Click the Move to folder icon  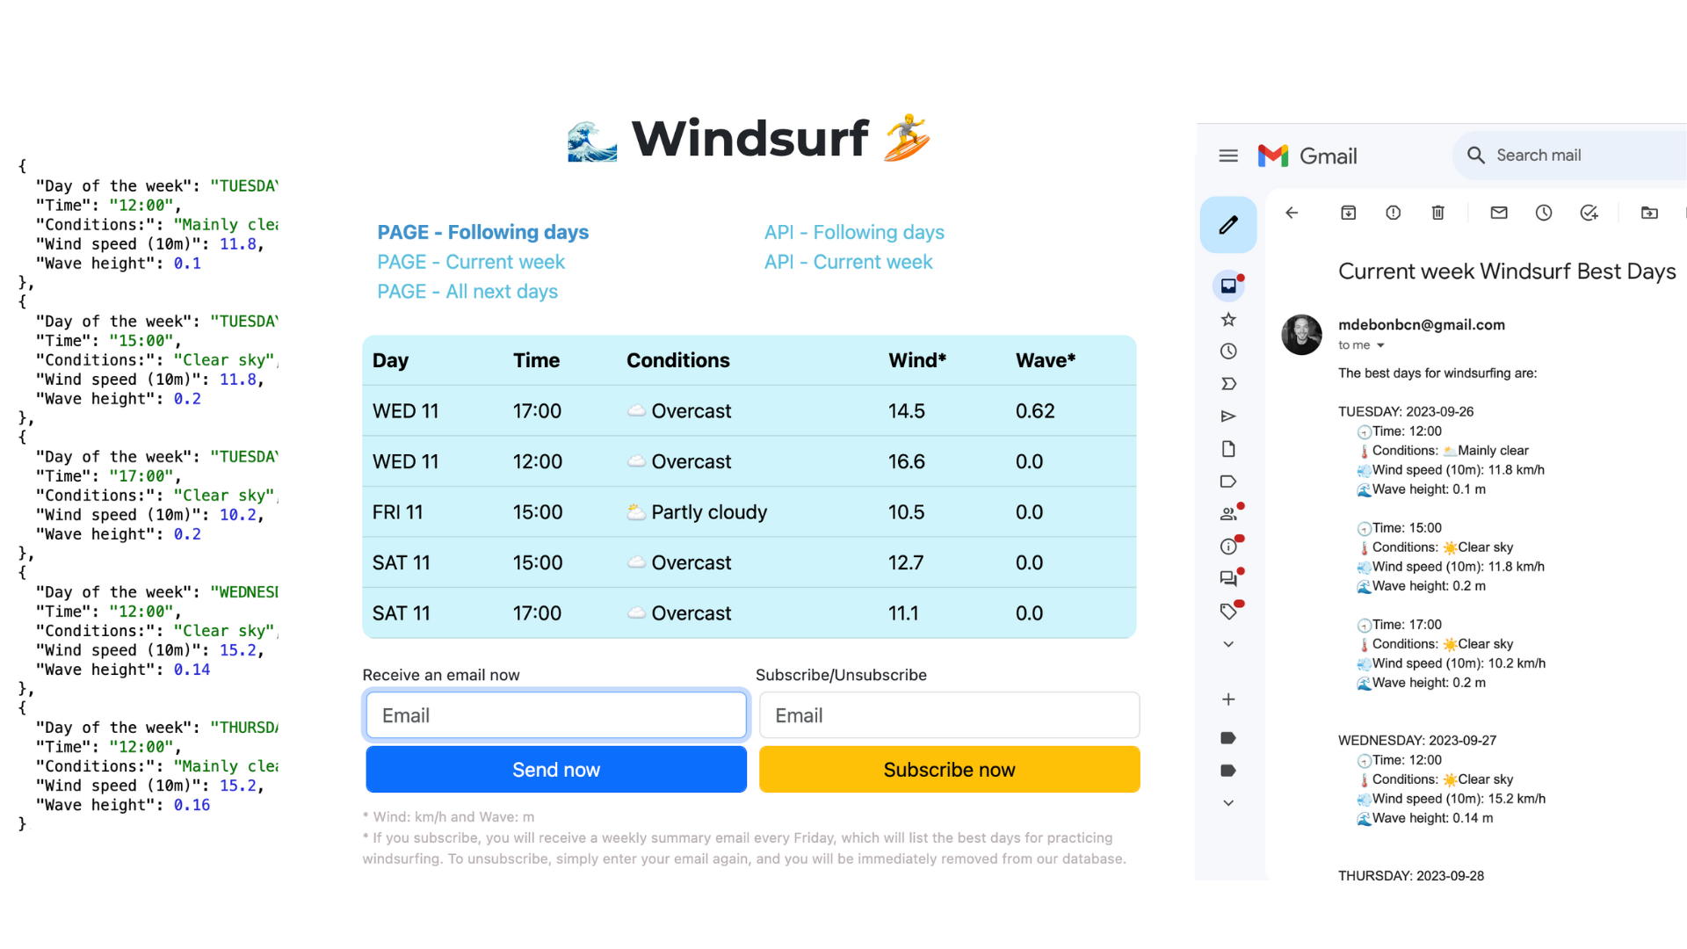1649,213
